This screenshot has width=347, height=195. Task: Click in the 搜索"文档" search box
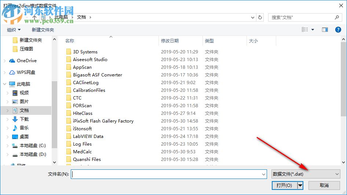[x=301, y=17]
